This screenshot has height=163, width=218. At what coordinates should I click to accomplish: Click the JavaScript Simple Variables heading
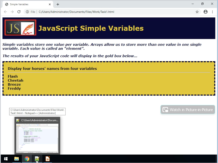click(x=91, y=28)
